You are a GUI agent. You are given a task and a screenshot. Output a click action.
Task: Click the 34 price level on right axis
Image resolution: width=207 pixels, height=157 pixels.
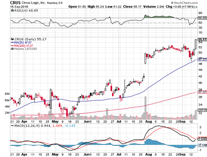pyautogui.click(x=201, y=105)
